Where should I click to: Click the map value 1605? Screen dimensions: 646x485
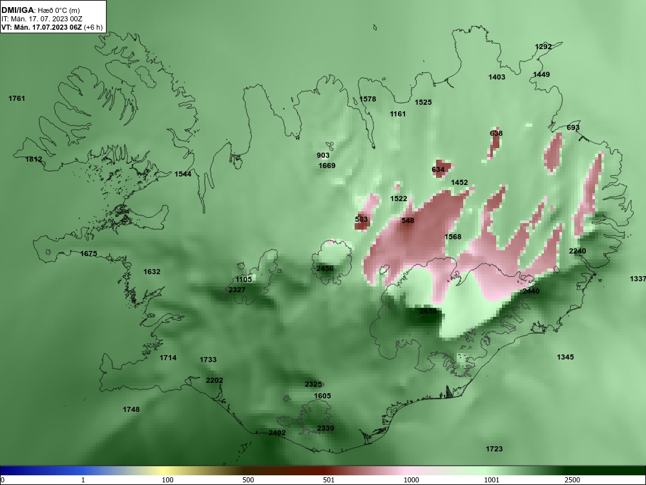coord(322,396)
